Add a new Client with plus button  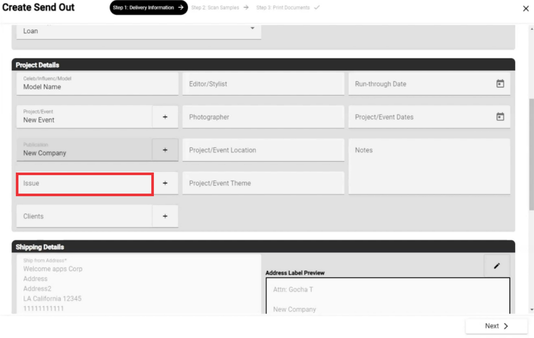tap(165, 216)
